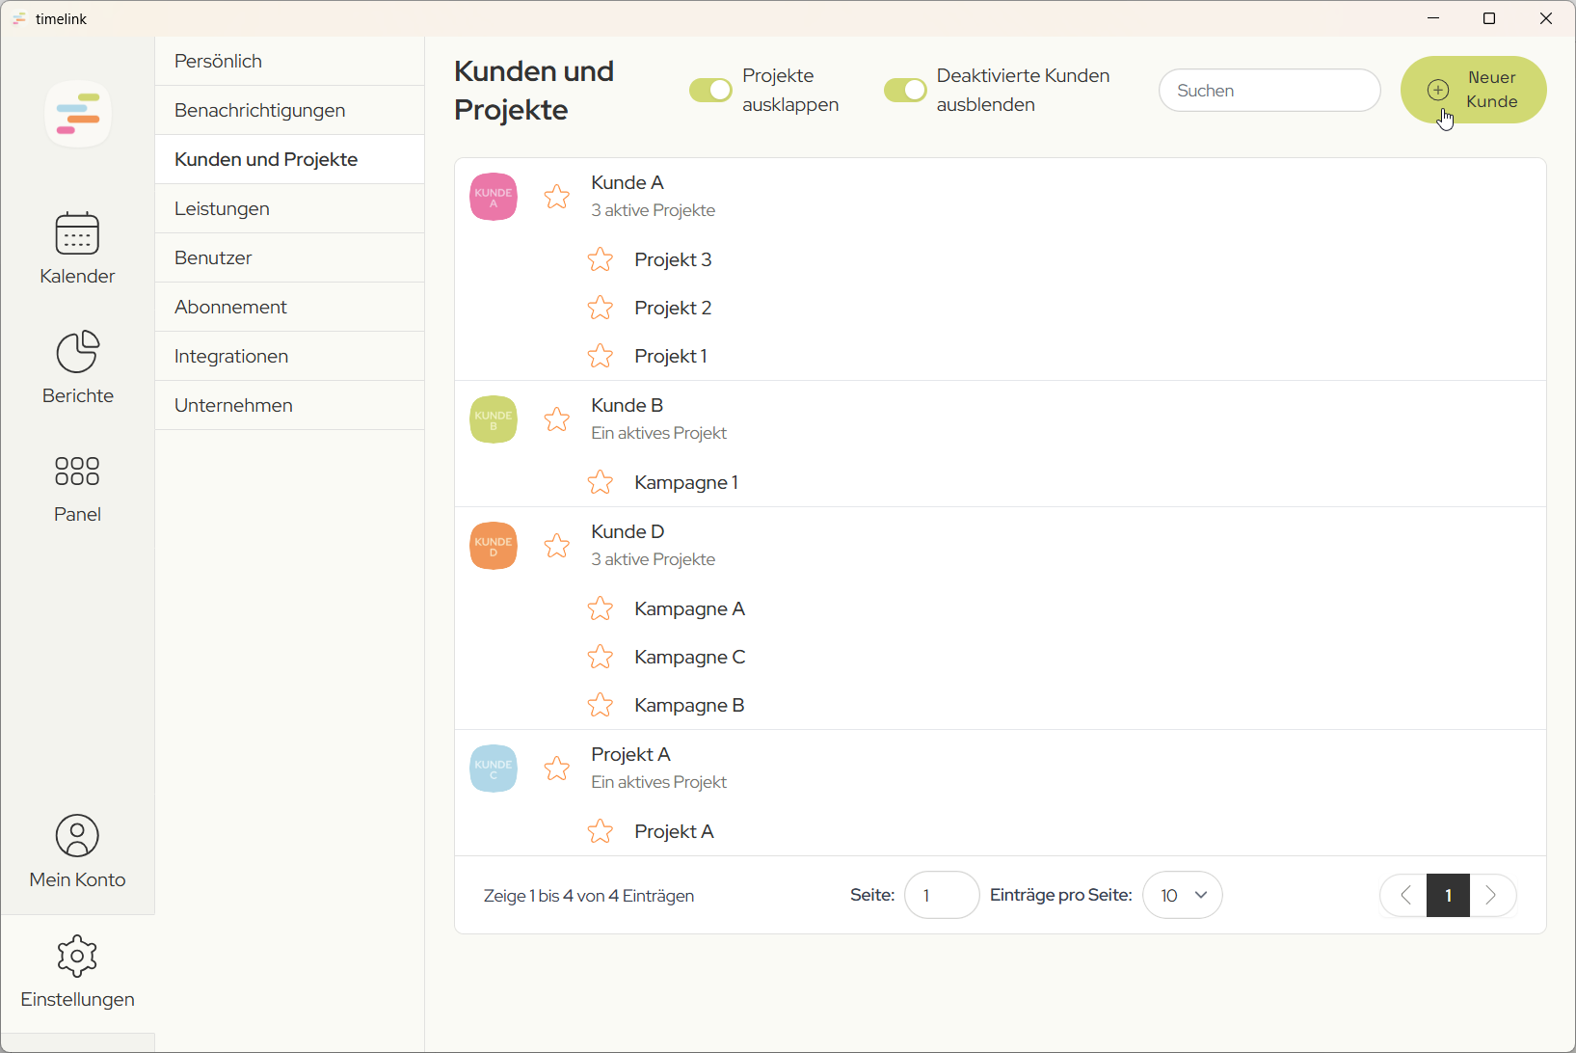Star the Projekt 2 entry
Viewport: 1576px width, 1053px height.
click(601, 308)
